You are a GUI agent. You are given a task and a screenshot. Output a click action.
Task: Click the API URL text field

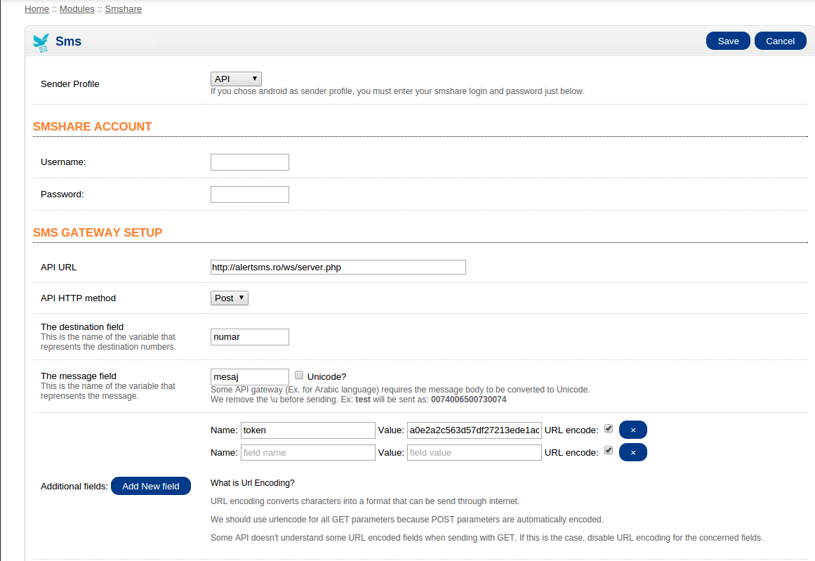tap(338, 267)
